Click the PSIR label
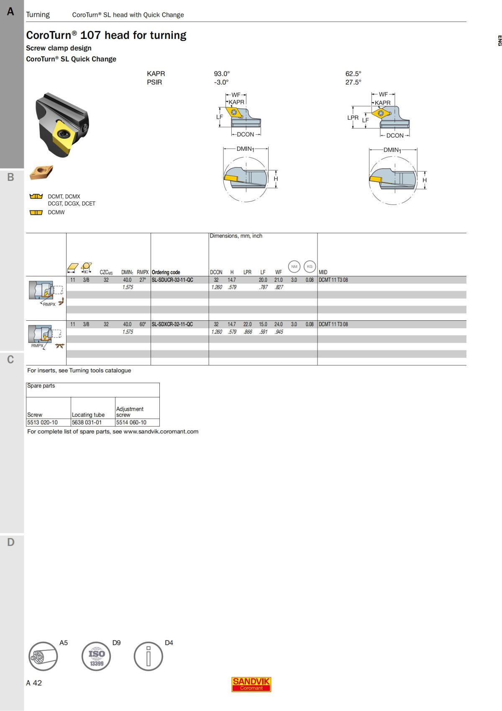Viewport: 502px width, 711px height. point(154,82)
